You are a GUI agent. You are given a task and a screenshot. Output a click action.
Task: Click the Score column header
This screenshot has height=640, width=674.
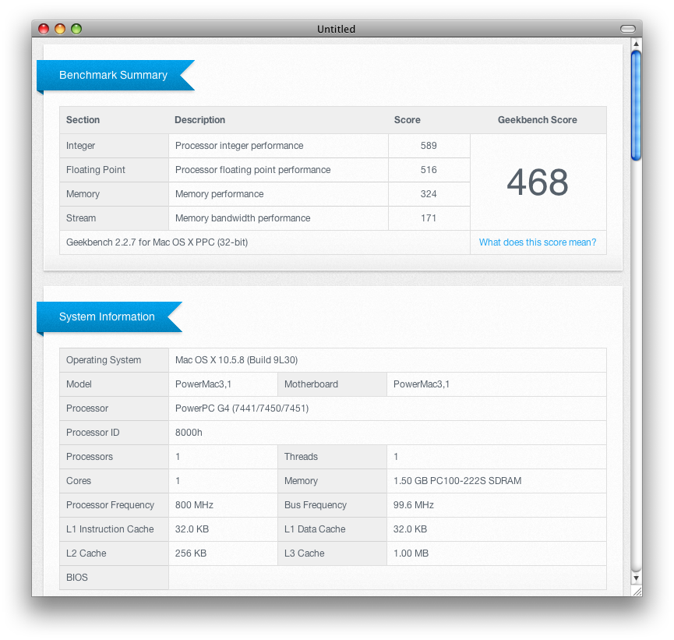[408, 120]
